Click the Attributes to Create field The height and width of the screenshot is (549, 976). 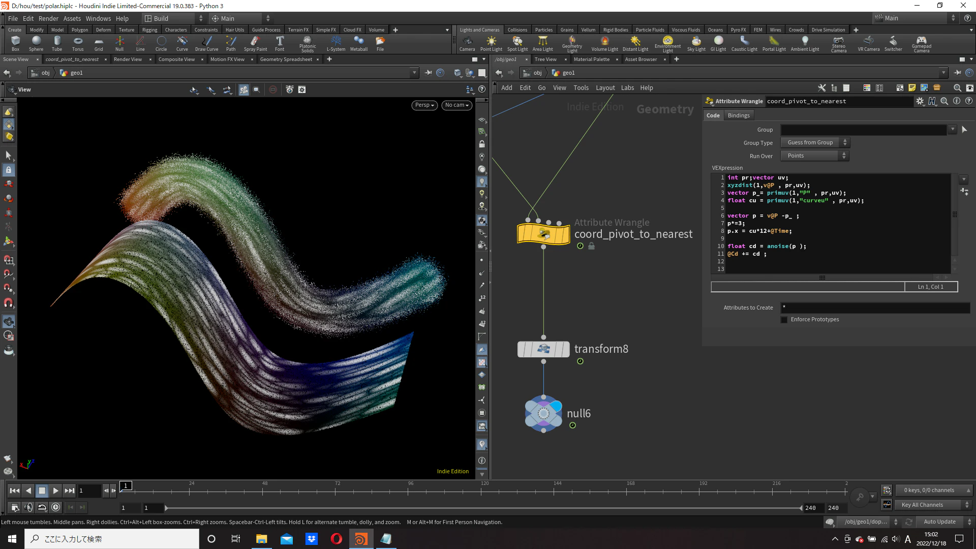click(x=875, y=308)
